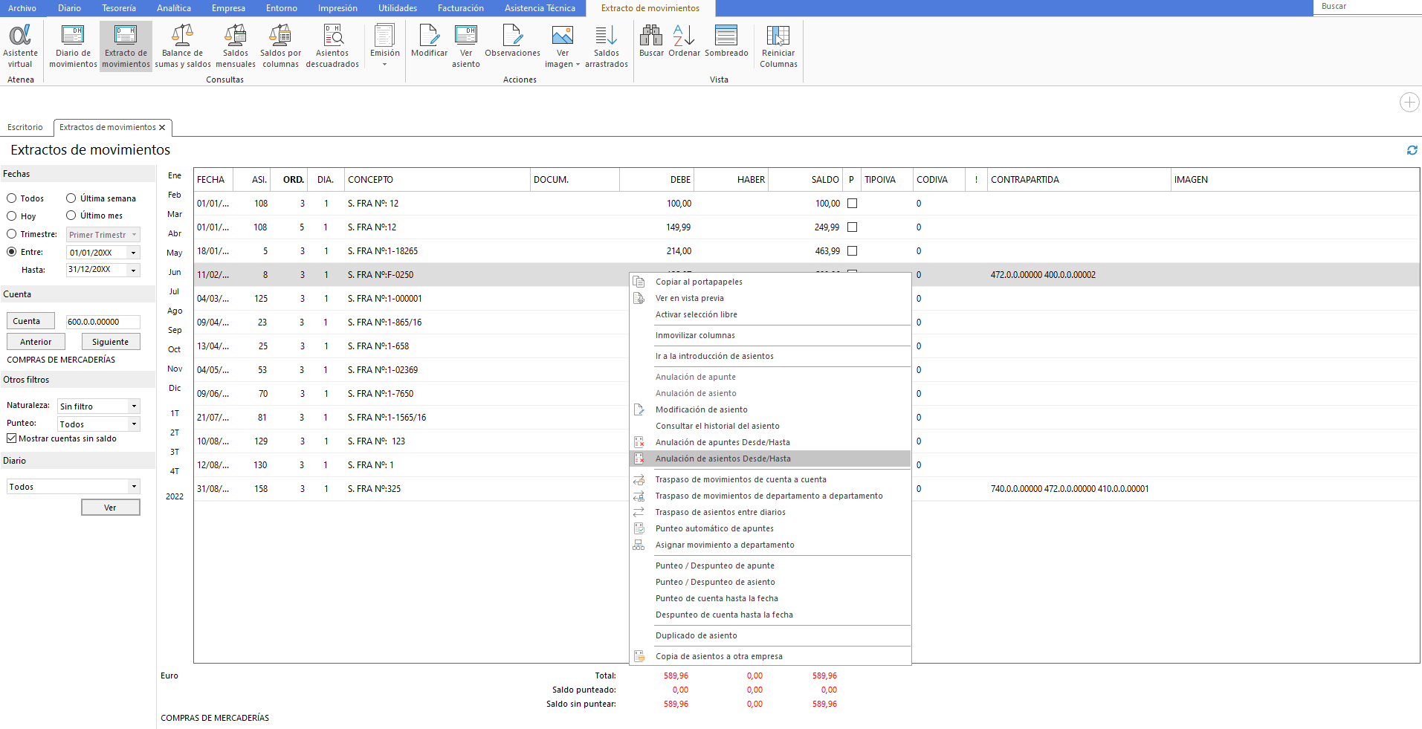Choose Copiar al portapapeles
Screen dimensions: 1422x729
pyautogui.click(x=770, y=282)
